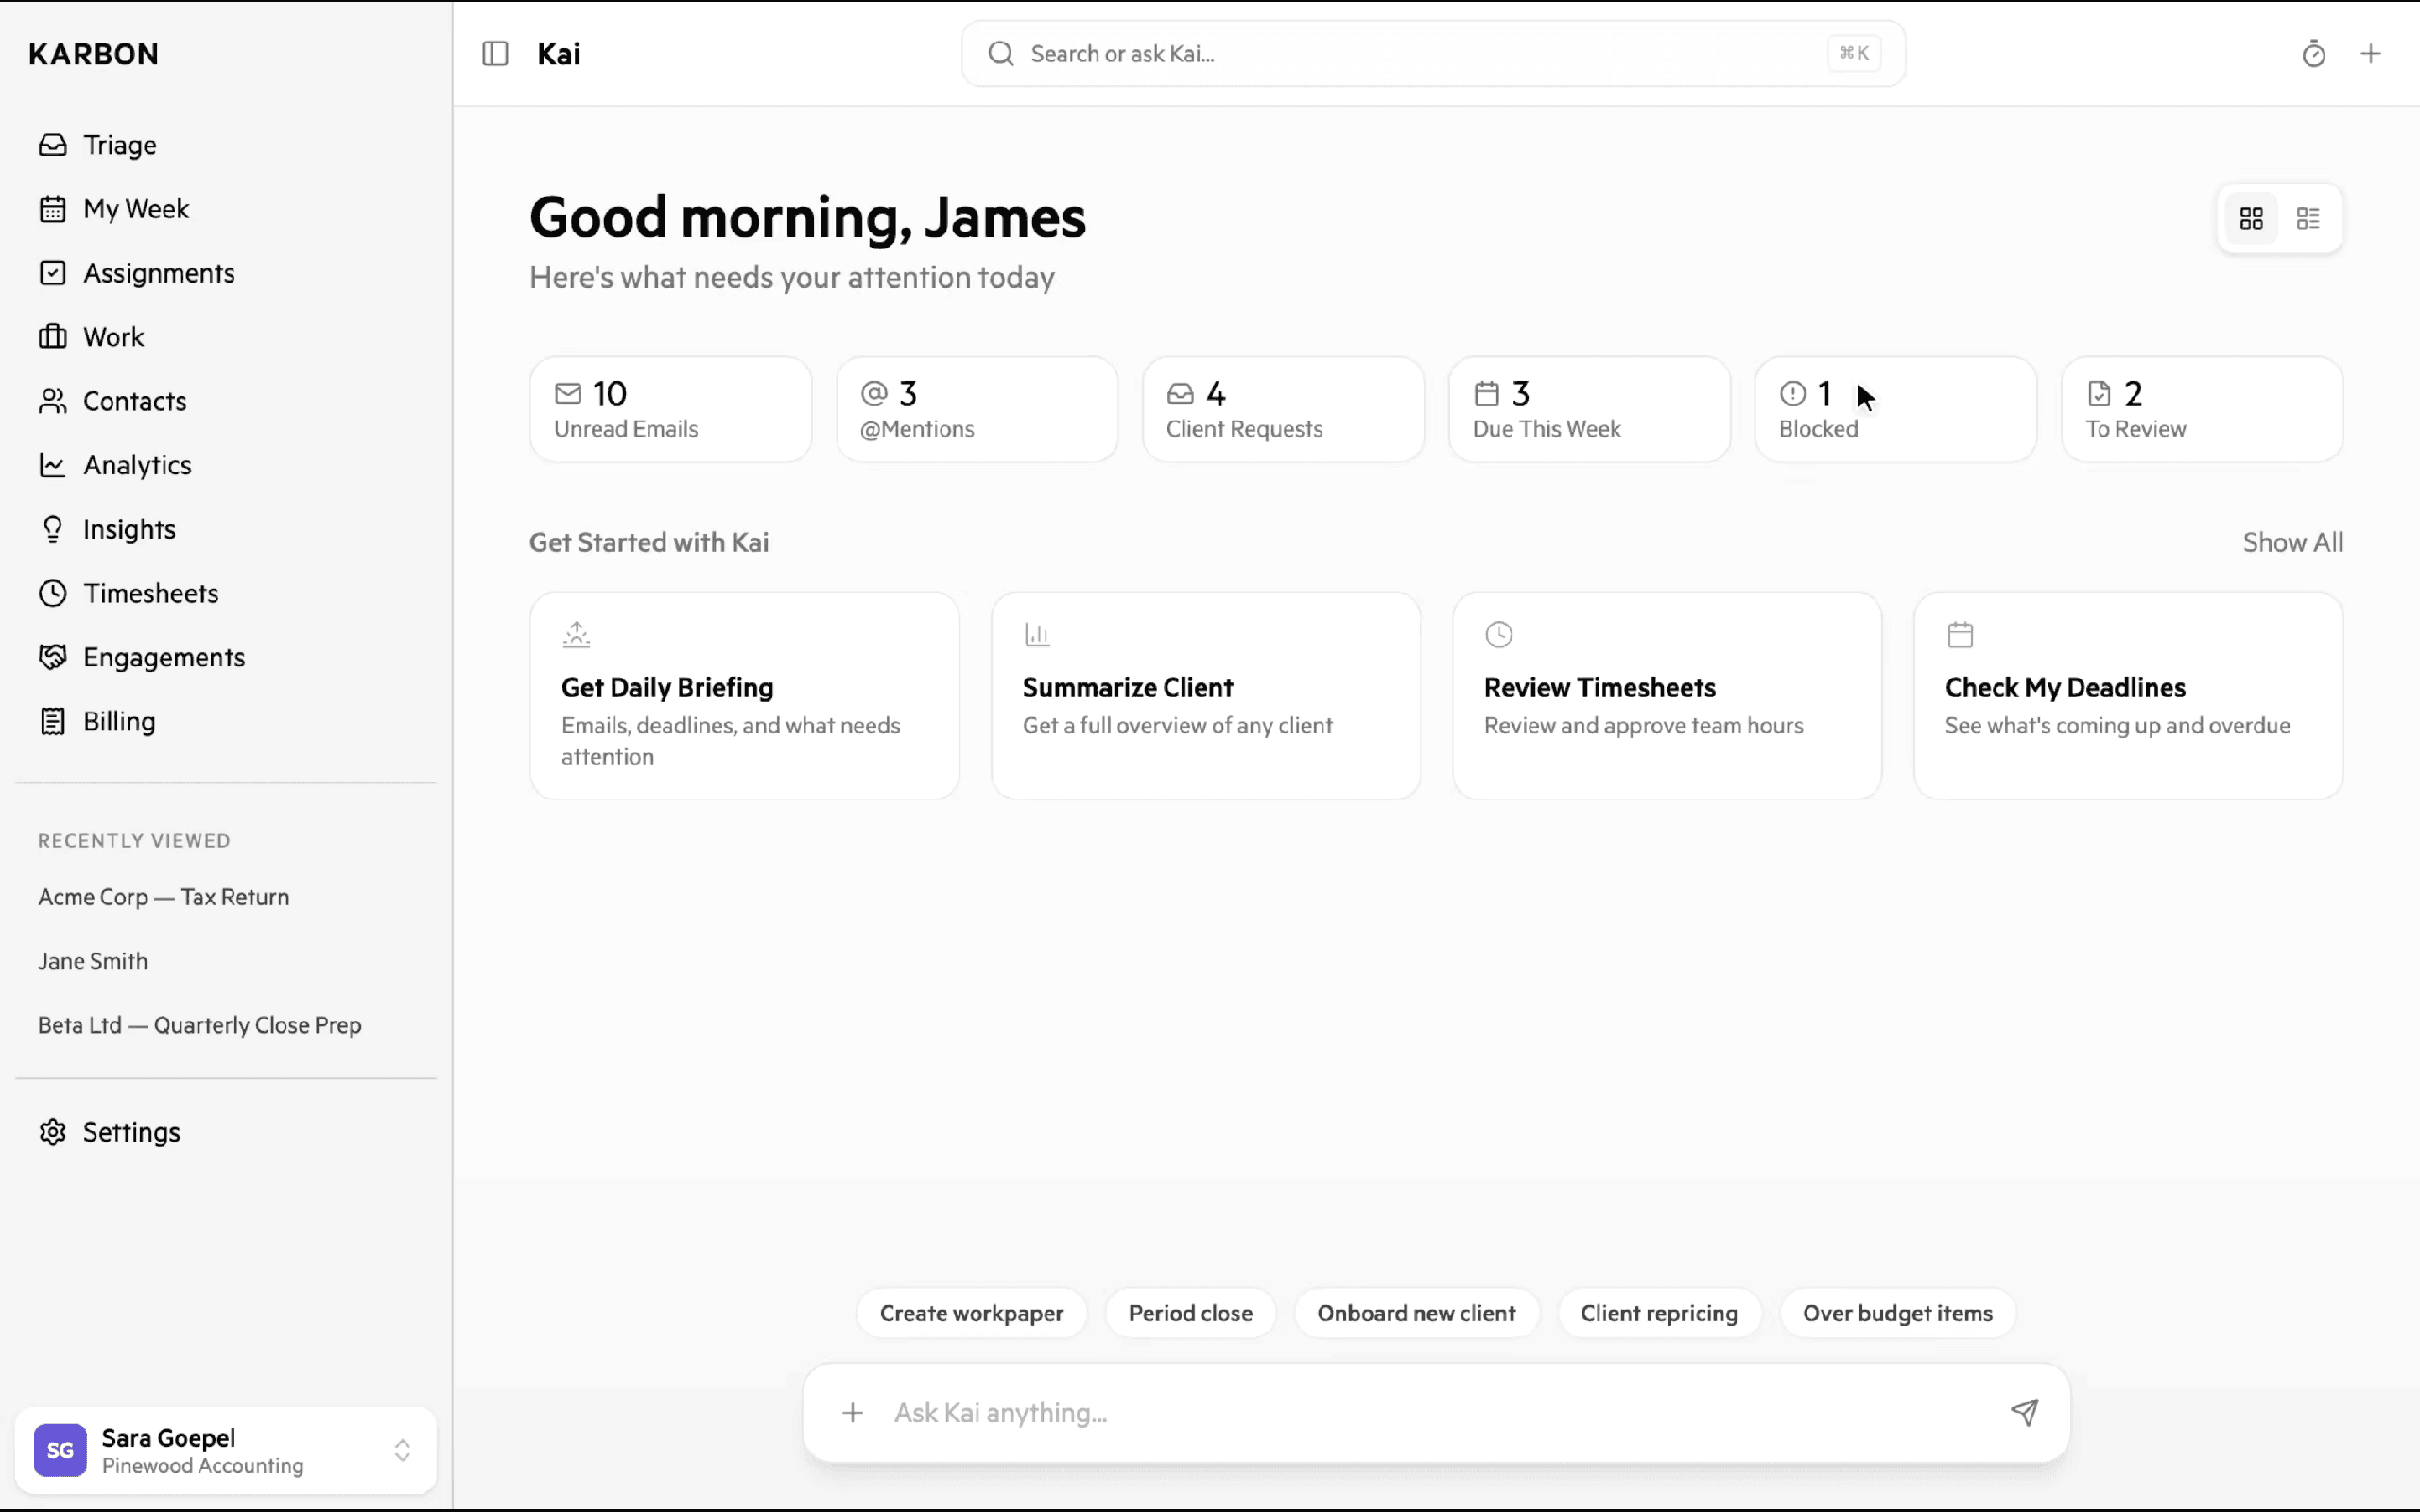Expand the Sara Goepel account switcher
This screenshot has height=1512, width=2420.
(x=402, y=1450)
